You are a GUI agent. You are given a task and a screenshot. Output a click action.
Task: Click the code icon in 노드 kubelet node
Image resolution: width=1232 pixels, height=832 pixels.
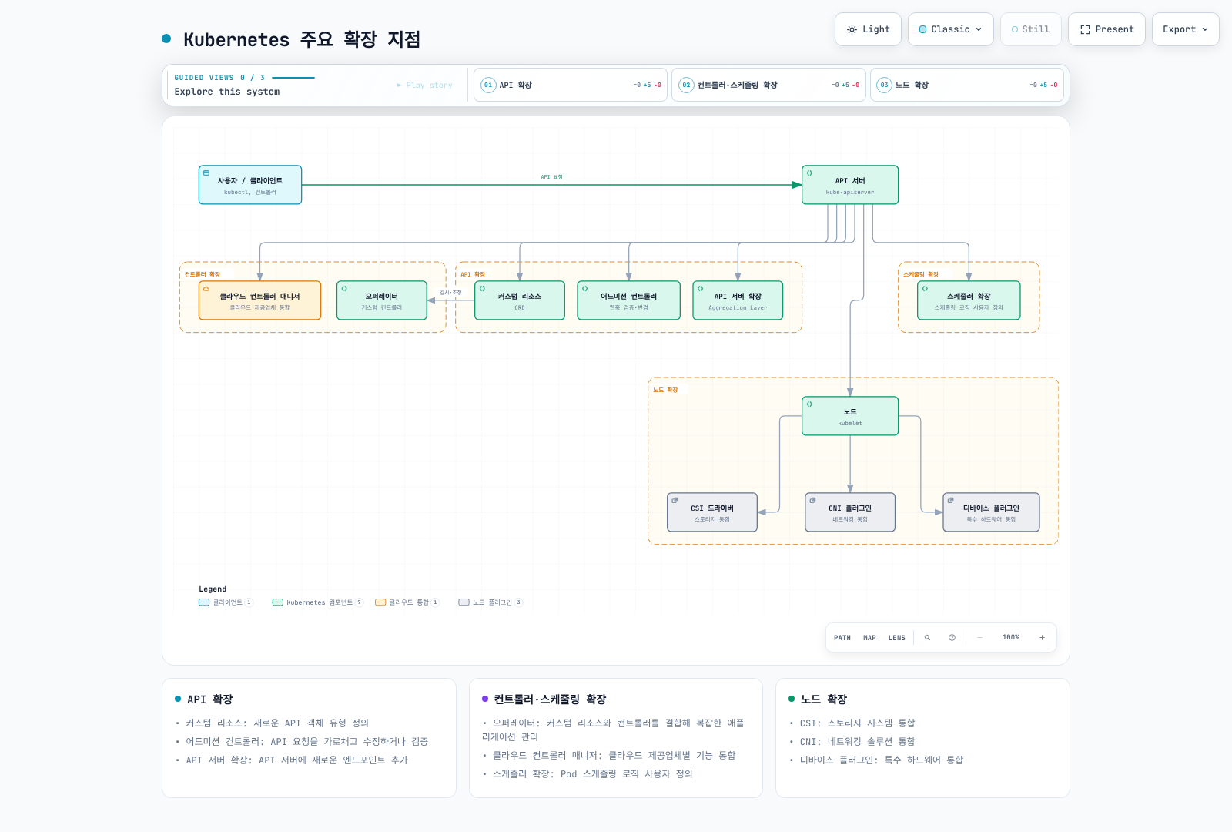[809, 404]
